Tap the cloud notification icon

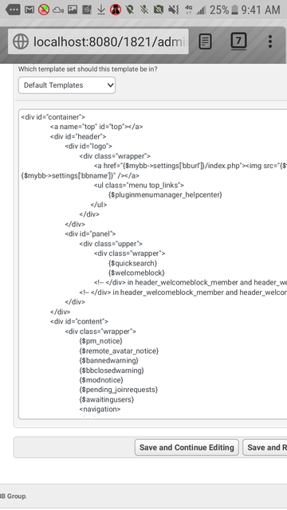tap(58, 10)
